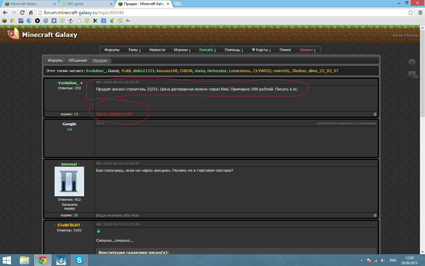Open the black and green X bookmark

coord(95,21)
